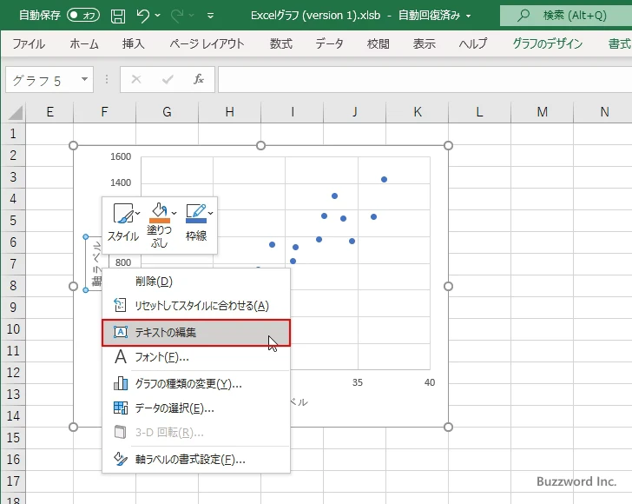Open the Quick Access Toolbar customize dropdown

[210, 16]
